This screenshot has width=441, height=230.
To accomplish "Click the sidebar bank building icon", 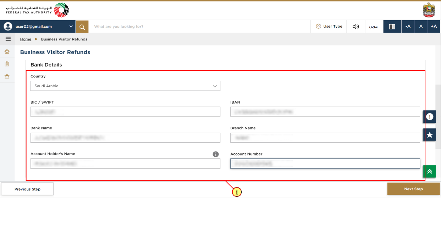I will 7,76.
